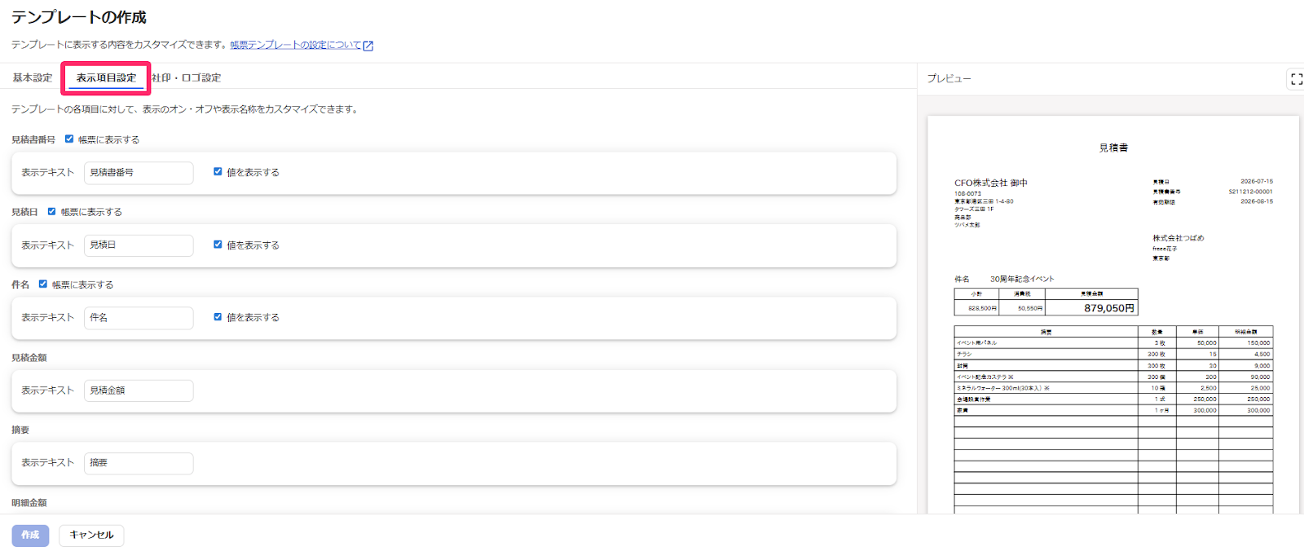Click the 見積書番号 display text field
This screenshot has width=1304, height=556.
pyautogui.click(x=139, y=173)
